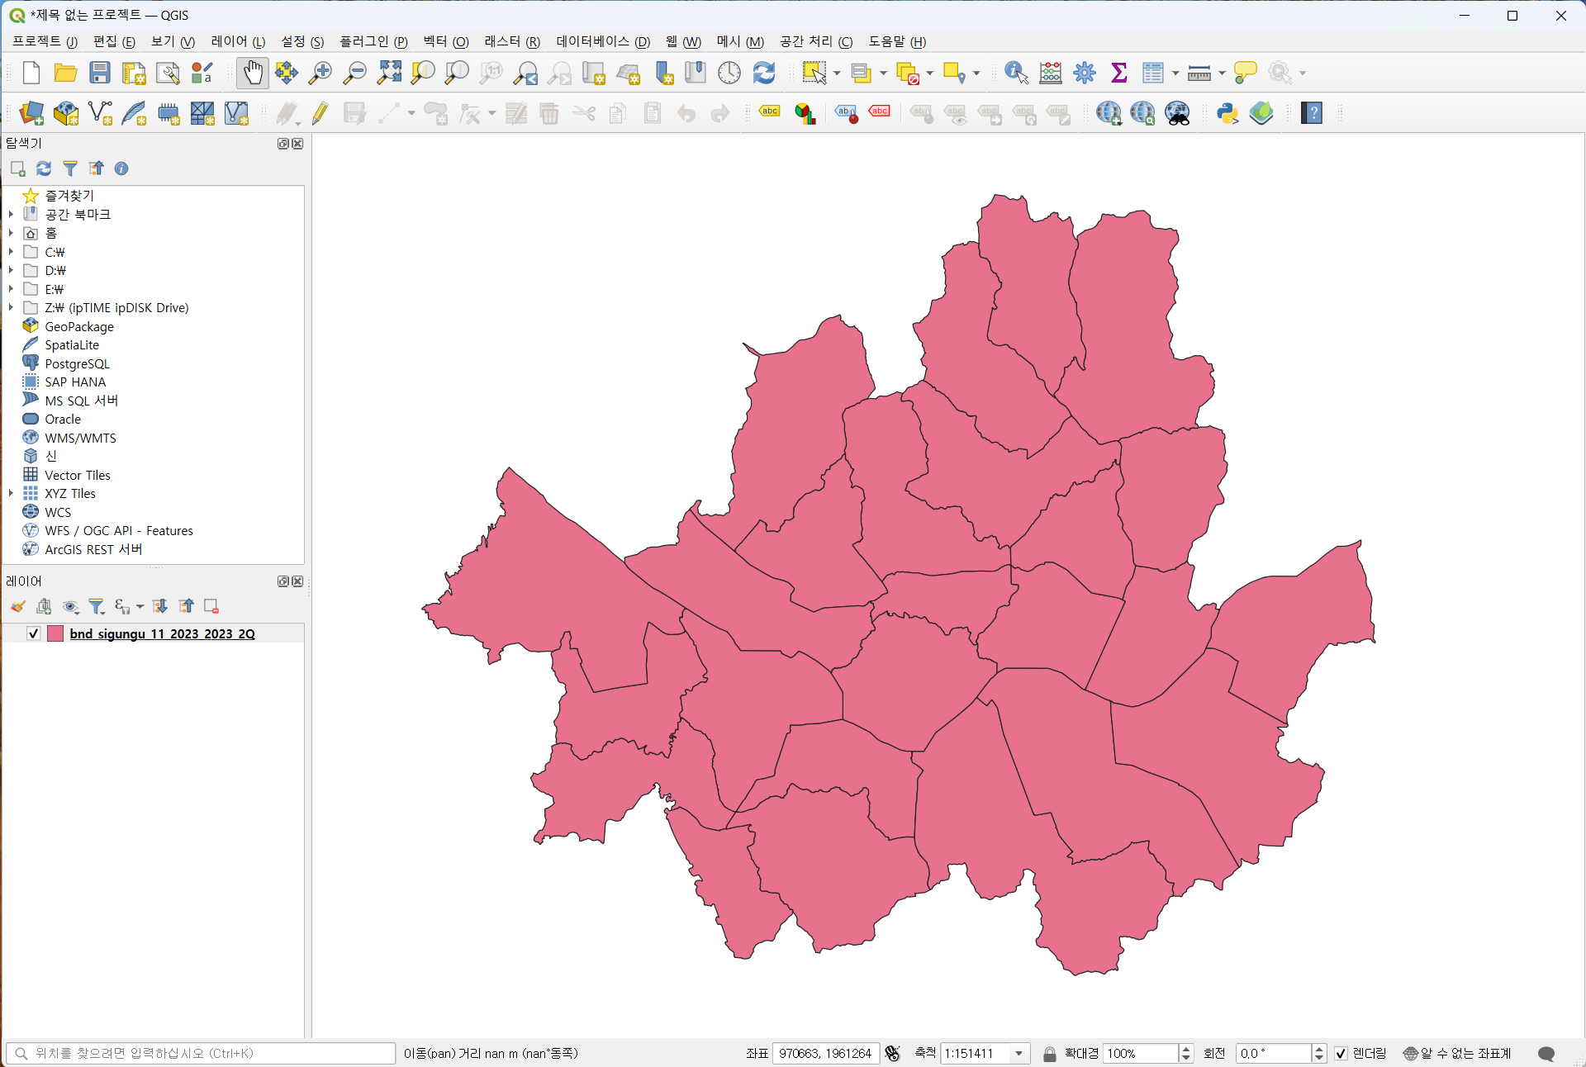Open the 플러그인 menu
Viewport: 1586px width, 1067px height.
(x=373, y=41)
